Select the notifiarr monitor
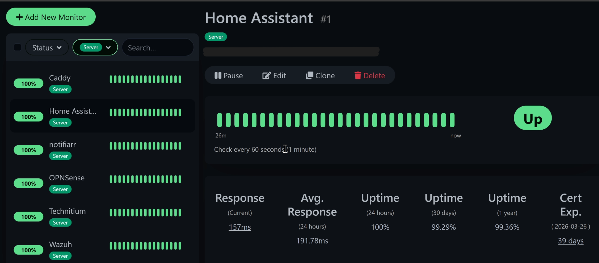The width and height of the screenshot is (599, 263). (x=102, y=150)
